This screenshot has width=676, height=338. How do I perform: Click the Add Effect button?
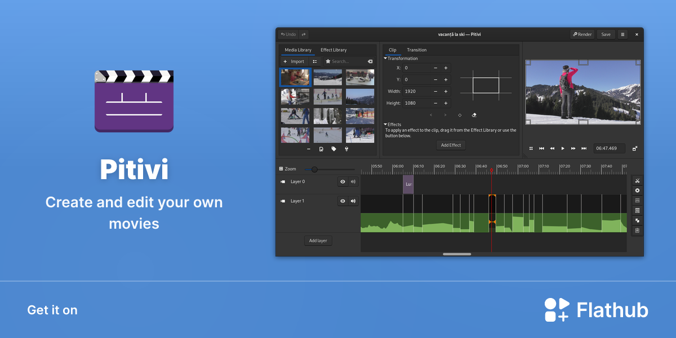coord(451,145)
